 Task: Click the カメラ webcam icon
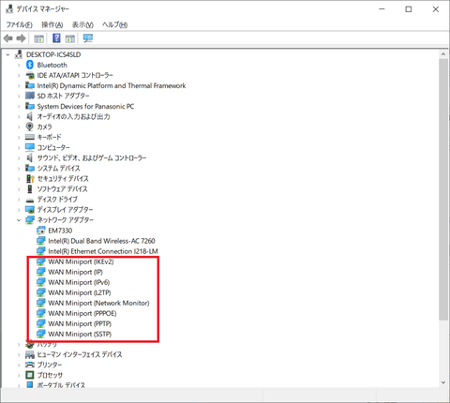[30, 127]
